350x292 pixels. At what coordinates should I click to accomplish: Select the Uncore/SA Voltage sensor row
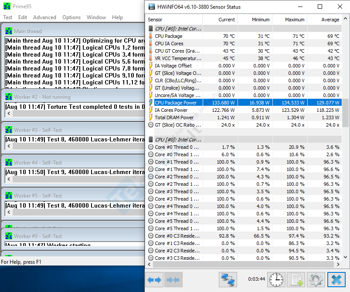(x=244, y=95)
